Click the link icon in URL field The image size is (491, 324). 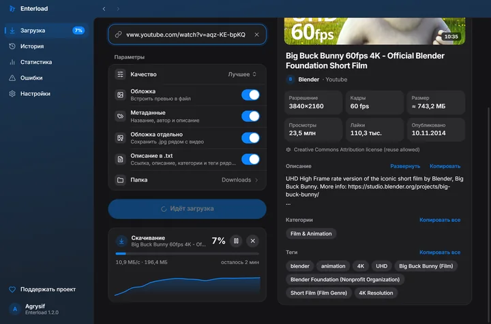tap(119, 34)
